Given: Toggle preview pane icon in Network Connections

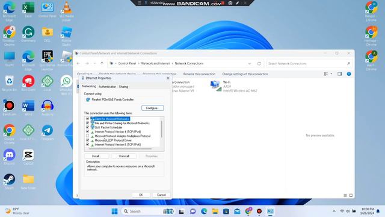Looking at the screenshot, I should coord(339,74).
